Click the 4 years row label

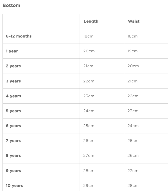(x=13, y=96)
